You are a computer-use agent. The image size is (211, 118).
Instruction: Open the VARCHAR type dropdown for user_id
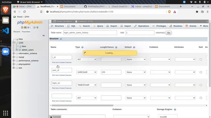(86, 72)
